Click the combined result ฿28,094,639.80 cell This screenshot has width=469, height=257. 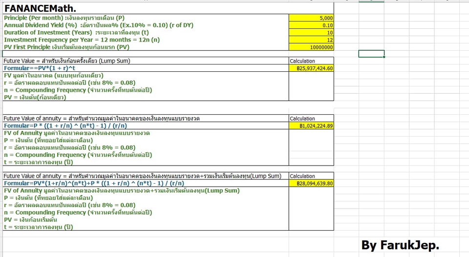click(x=311, y=184)
